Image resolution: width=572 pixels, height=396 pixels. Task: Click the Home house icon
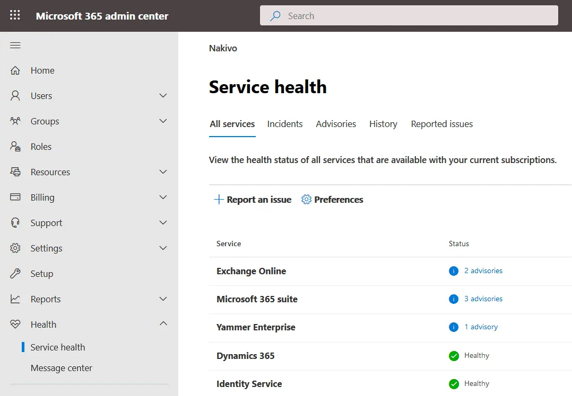point(15,70)
